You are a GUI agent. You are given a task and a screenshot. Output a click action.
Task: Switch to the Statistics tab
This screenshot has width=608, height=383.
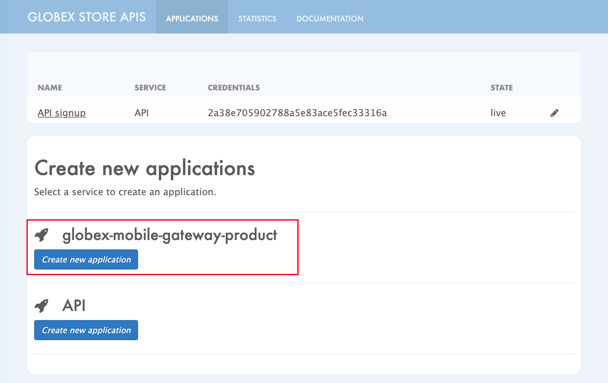257,18
